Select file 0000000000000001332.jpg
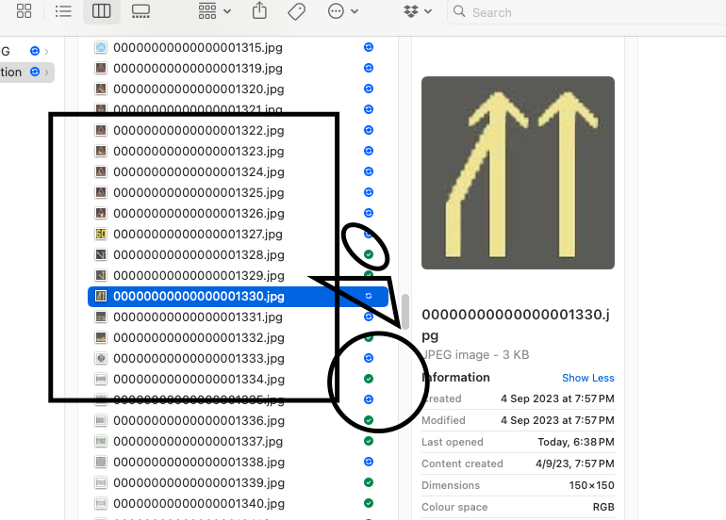The width and height of the screenshot is (726, 520). (x=199, y=338)
